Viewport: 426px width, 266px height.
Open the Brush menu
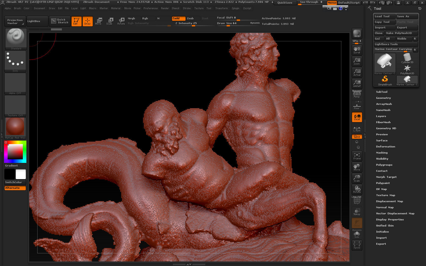(17, 8)
